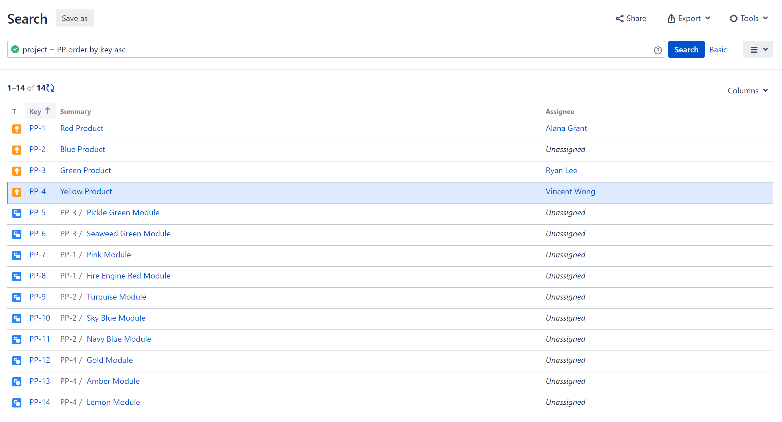Viewport: 782px width, 422px height.
Task: Click the PP-14 subtask type icon
Action: 17,402
